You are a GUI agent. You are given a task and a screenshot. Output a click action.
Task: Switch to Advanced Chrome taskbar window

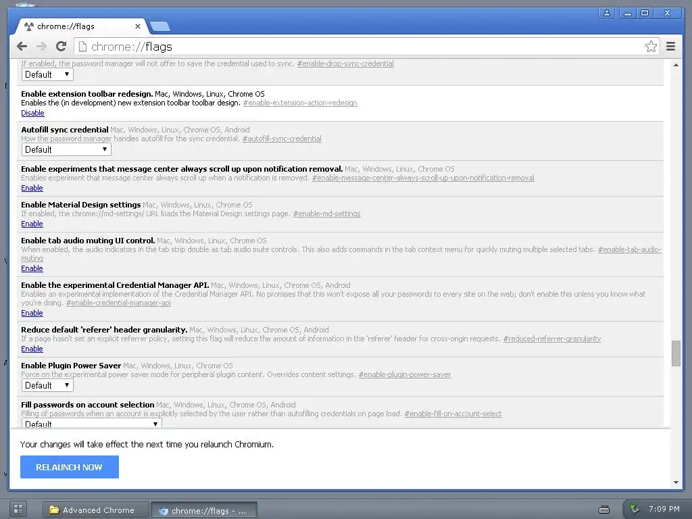click(95, 510)
